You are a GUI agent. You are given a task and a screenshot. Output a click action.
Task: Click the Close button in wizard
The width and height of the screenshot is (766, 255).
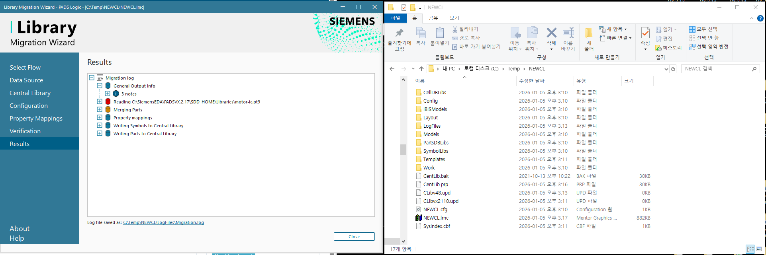point(354,237)
